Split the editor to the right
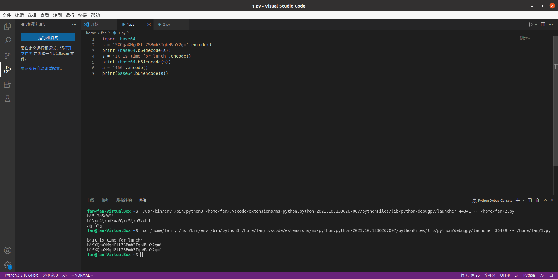This screenshot has width=558, height=279. [543, 24]
